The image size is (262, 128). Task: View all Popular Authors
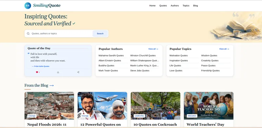tap(153, 49)
